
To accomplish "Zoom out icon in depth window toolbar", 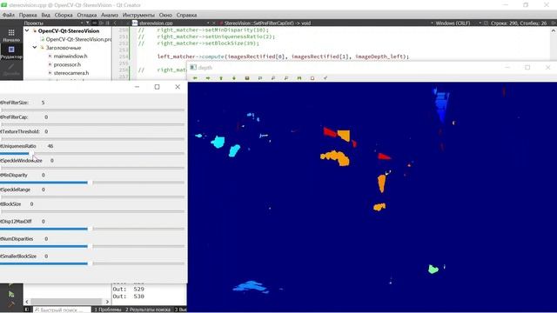I will point(286,78).
